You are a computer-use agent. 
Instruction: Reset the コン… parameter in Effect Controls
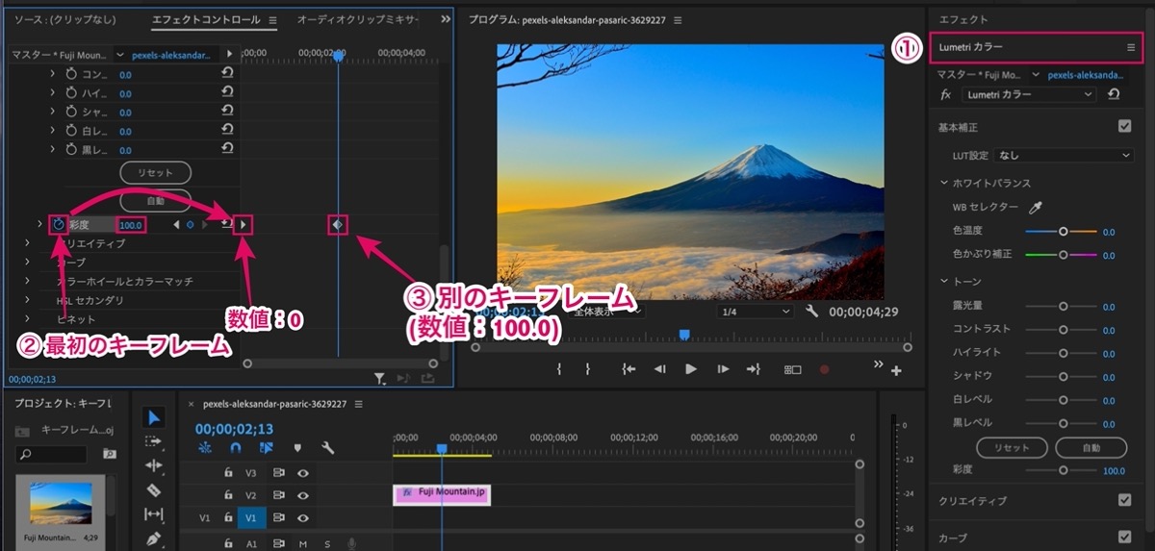227,74
